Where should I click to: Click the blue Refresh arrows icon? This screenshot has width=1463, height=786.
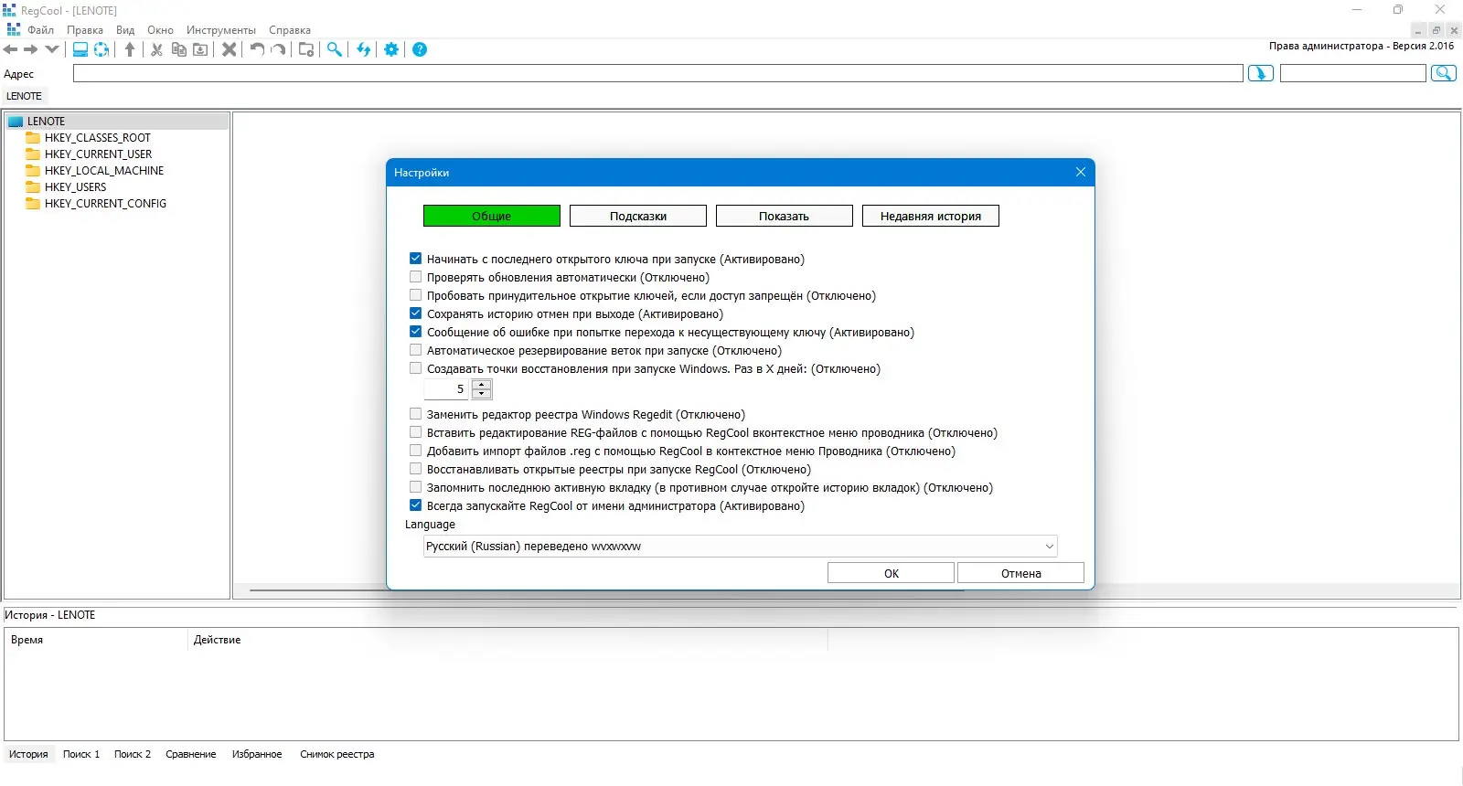click(364, 49)
